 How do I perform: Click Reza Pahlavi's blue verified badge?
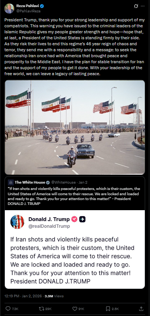pos(42,6)
